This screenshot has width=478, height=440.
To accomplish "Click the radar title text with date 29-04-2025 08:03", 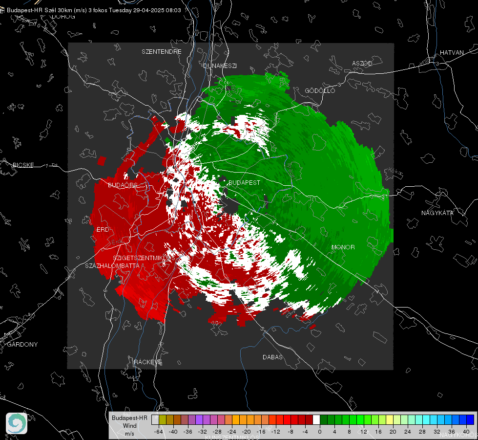I will click(94, 10).
